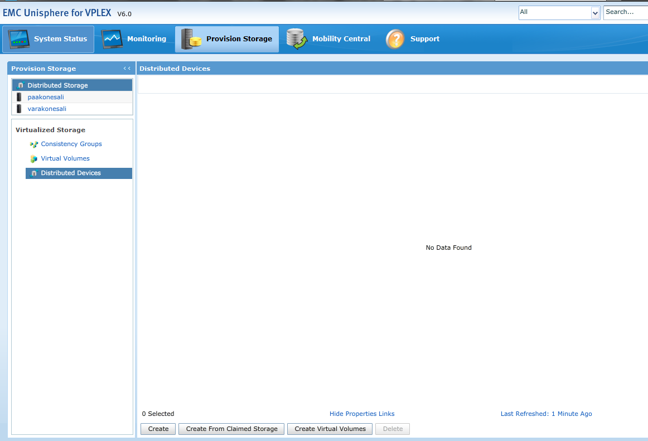Screen dimensions: 648x441
Task: Collapse the Provision Storage side panel
Action: (x=127, y=69)
